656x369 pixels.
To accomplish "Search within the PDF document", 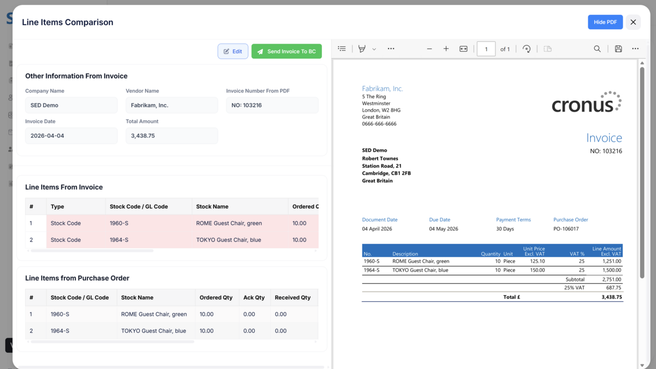I will [597, 49].
